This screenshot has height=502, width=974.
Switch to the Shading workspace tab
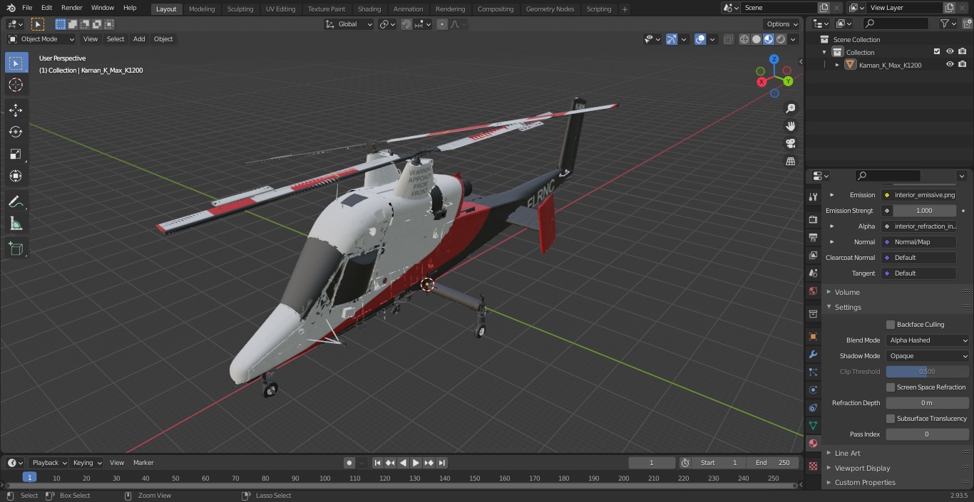point(369,9)
